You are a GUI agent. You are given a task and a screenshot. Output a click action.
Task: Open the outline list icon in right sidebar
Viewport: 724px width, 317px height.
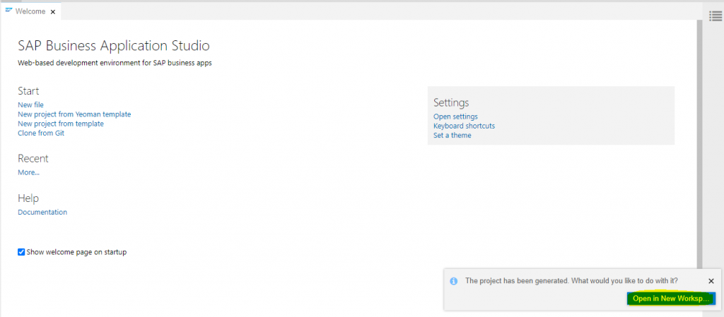[x=716, y=16]
